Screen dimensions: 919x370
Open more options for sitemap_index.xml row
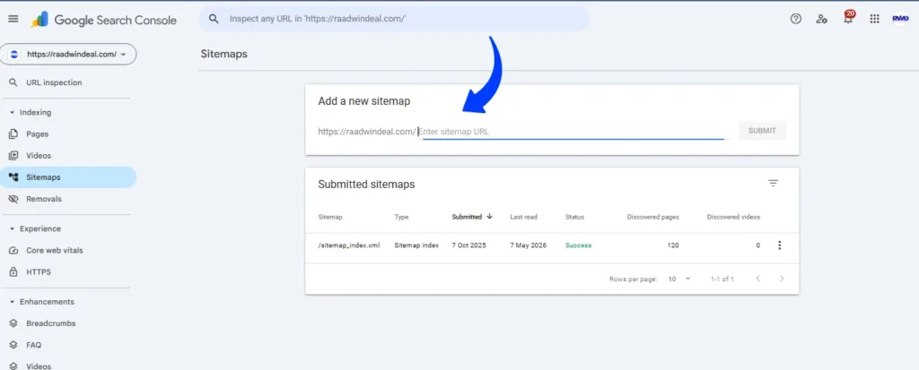(779, 245)
